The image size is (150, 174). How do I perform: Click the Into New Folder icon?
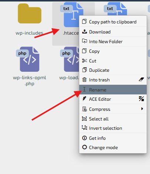84,41
